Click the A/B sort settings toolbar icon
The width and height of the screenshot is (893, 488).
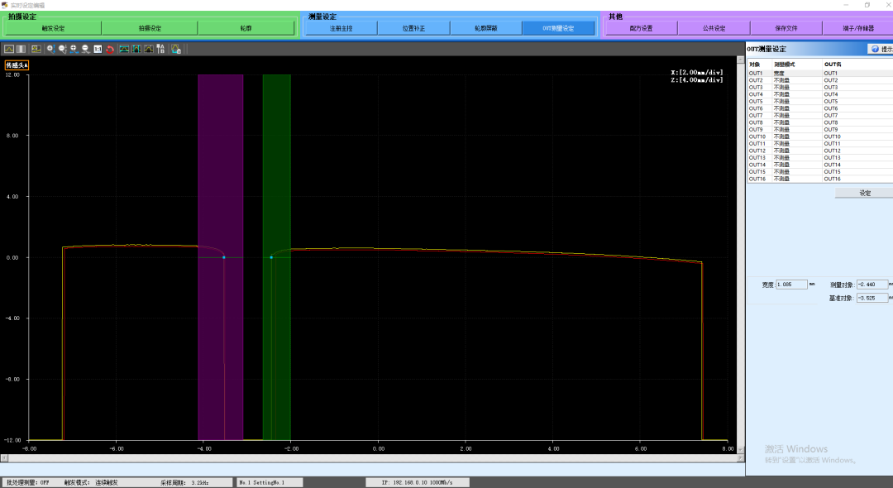pyautogui.click(x=160, y=49)
